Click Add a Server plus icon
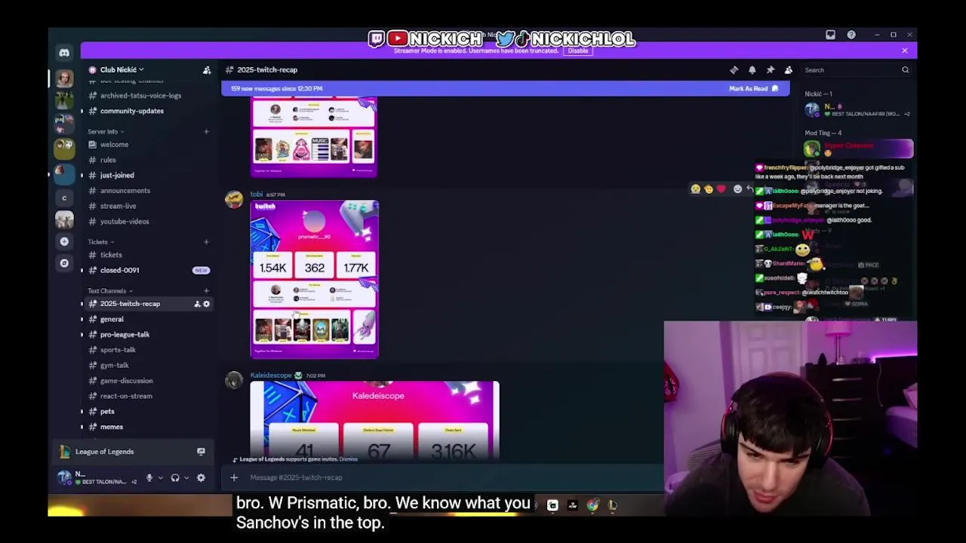The width and height of the screenshot is (966, 543). coord(64,241)
